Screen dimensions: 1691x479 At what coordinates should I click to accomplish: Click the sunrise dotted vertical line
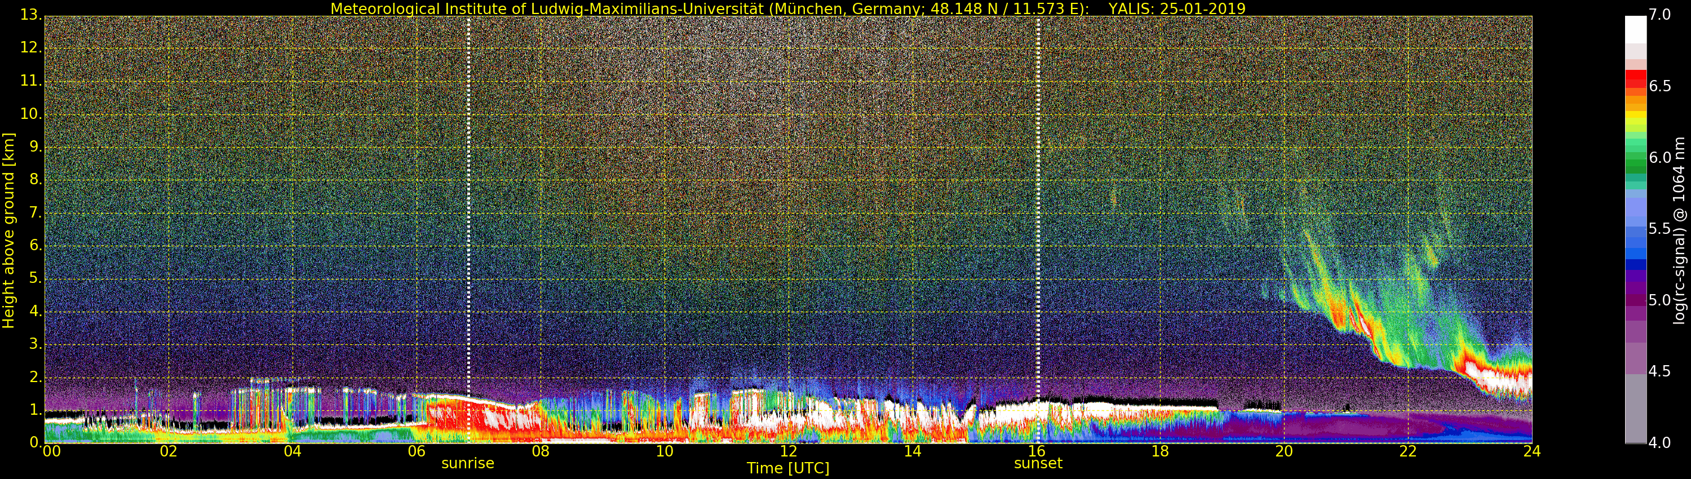pos(468,230)
